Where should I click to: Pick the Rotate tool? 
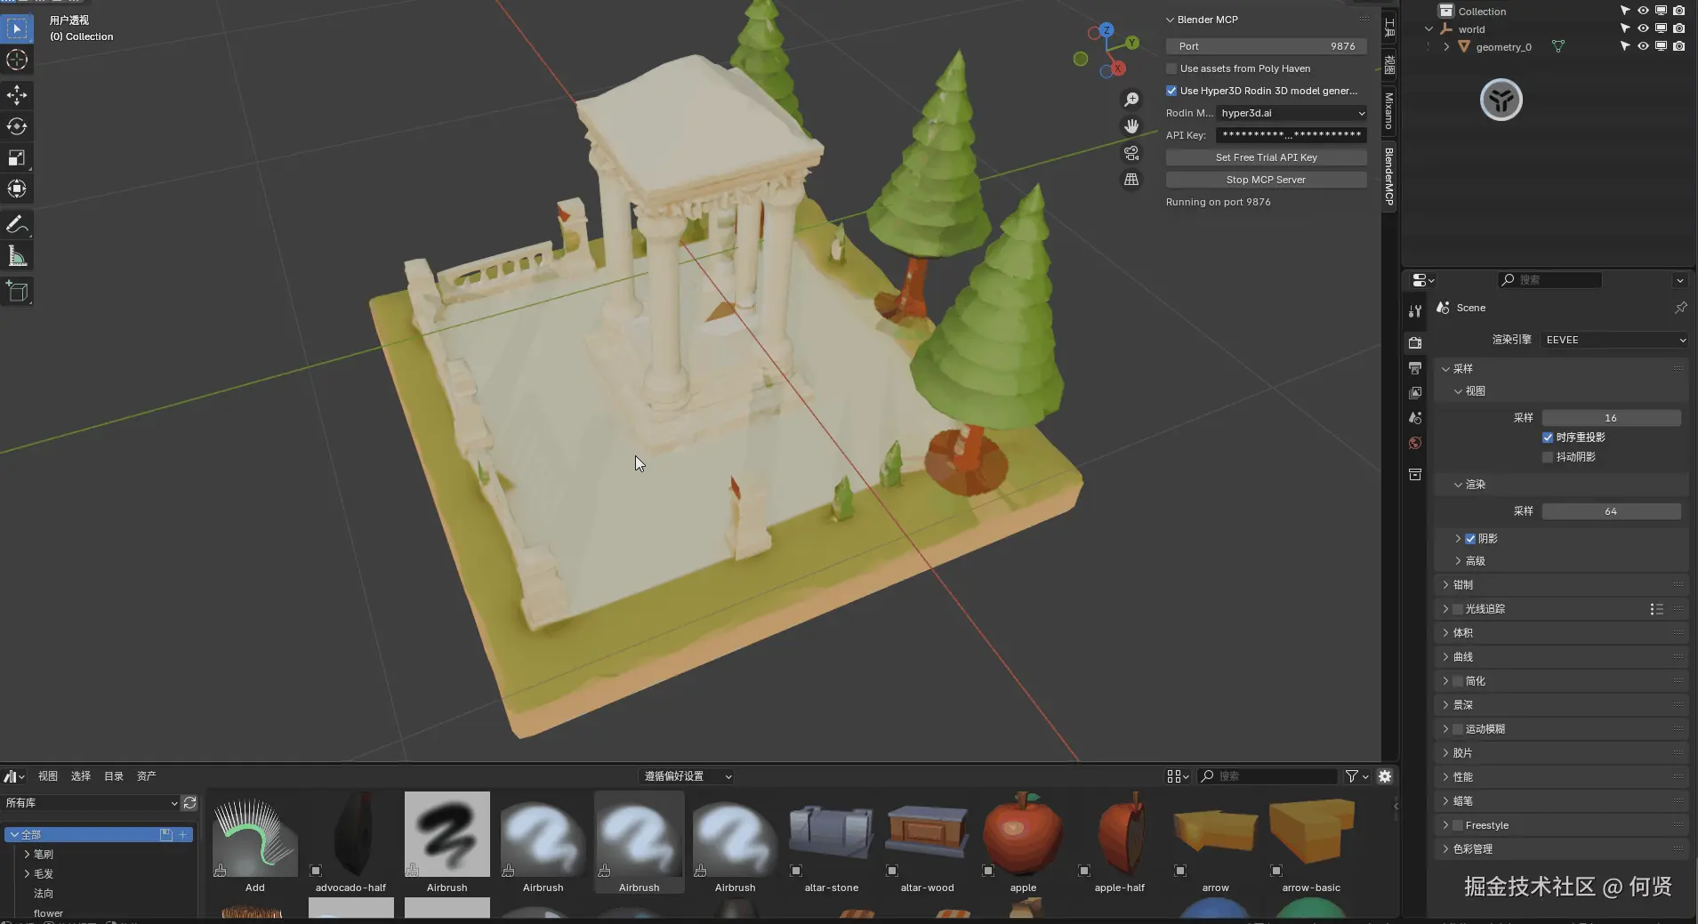click(x=17, y=126)
